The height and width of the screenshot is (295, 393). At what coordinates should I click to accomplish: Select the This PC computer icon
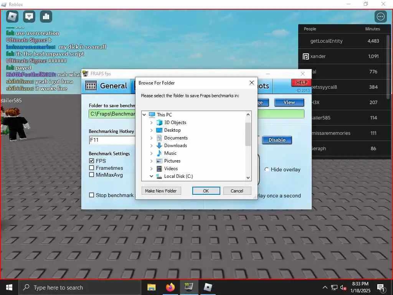click(x=152, y=115)
